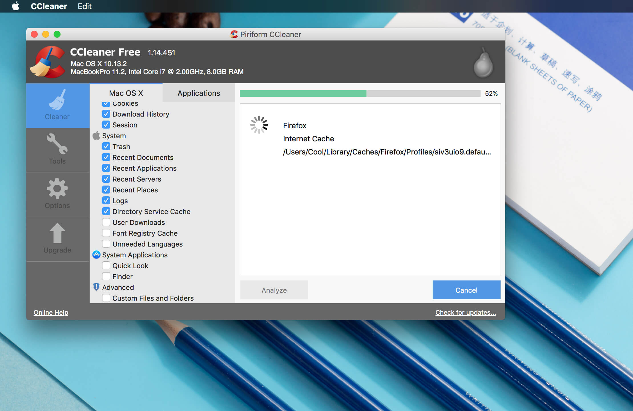Click the shield icon beside Advanced
The height and width of the screenshot is (411, 633).
[96, 287]
